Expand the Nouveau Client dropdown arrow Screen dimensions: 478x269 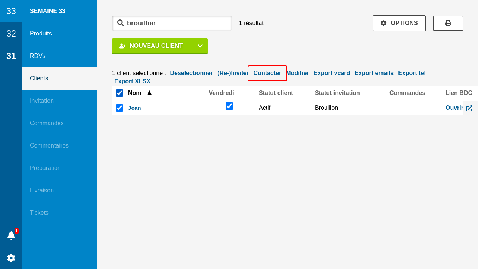pos(200,46)
